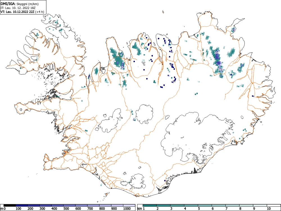
Task: Click the '134' visibility value on map
Action: point(123,67)
